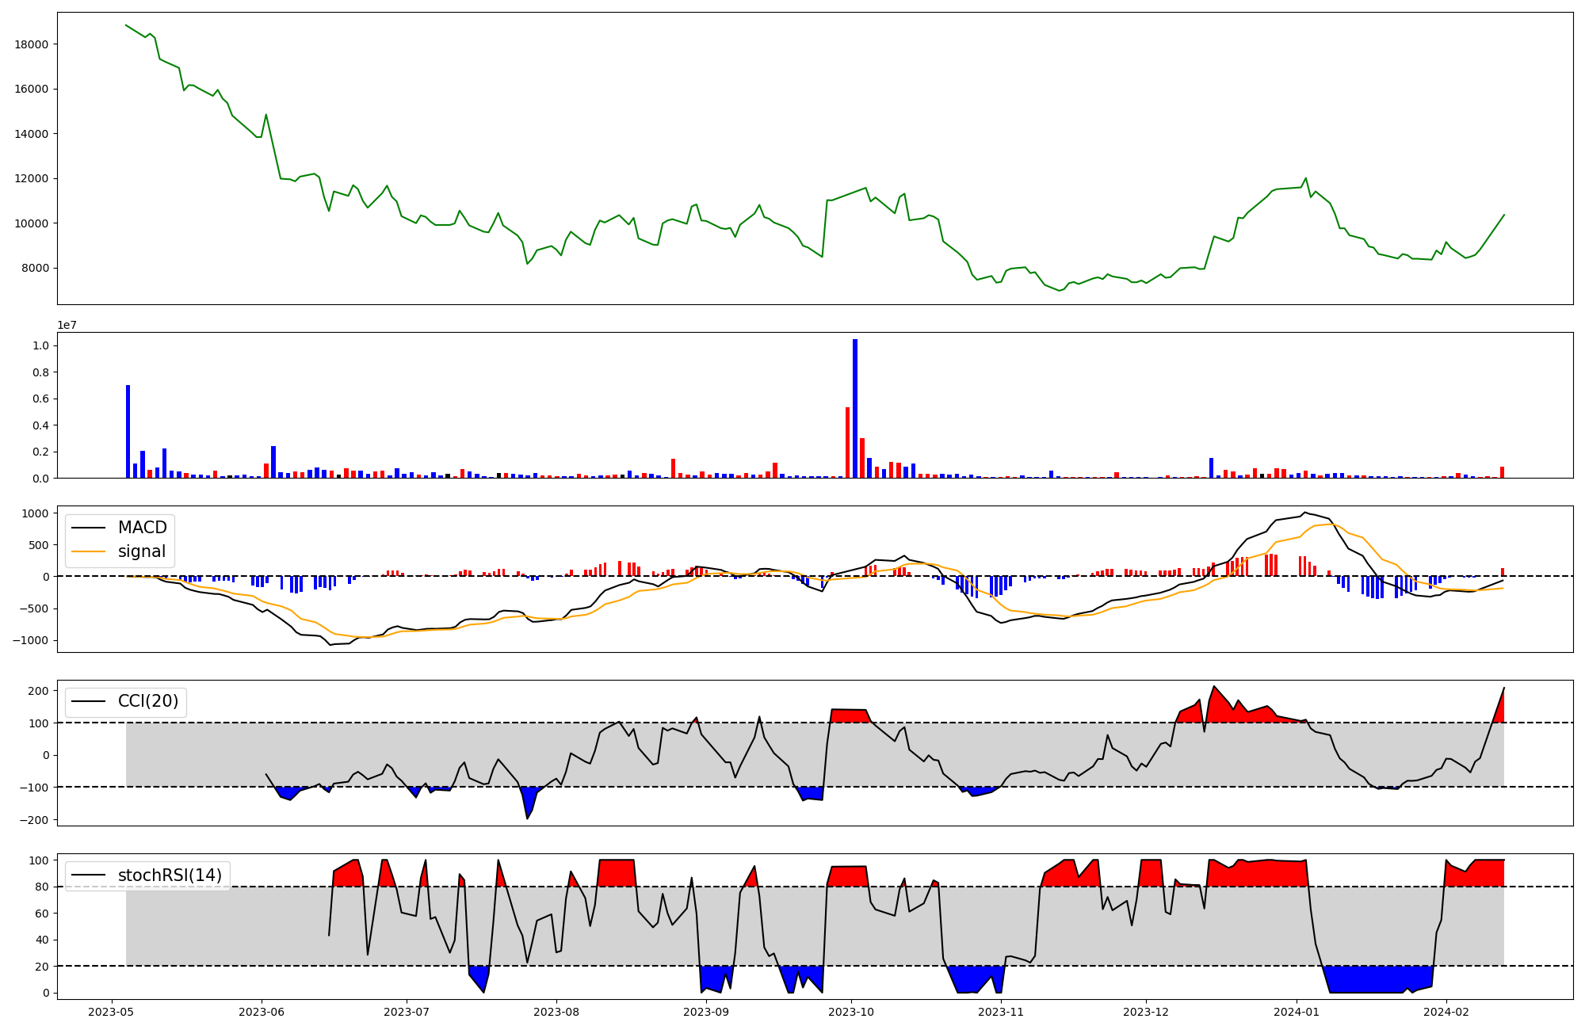The height and width of the screenshot is (1030, 1585).
Task: Click the MACD legend entry
Action: [142, 528]
